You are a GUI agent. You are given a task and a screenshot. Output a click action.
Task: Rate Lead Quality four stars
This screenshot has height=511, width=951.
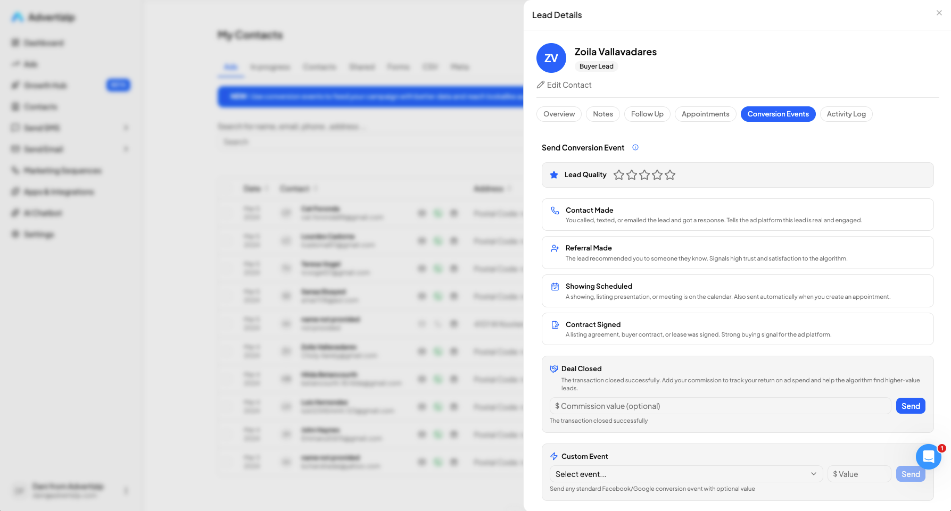click(x=657, y=175)
